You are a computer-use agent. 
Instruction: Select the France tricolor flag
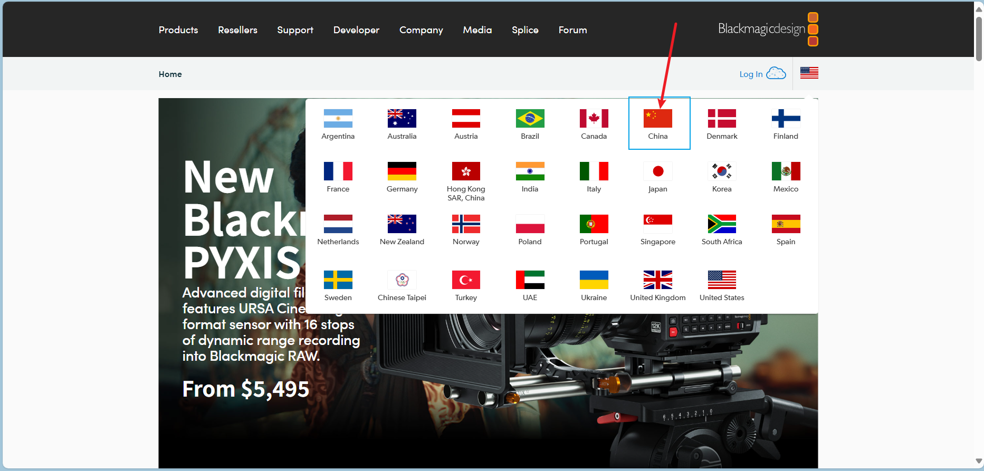click(338, 171)
